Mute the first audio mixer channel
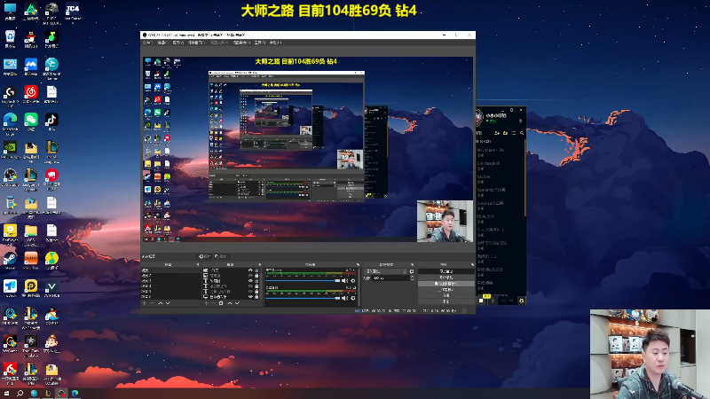The width and height of the screenshot is (710, 399). click(345, 280)
